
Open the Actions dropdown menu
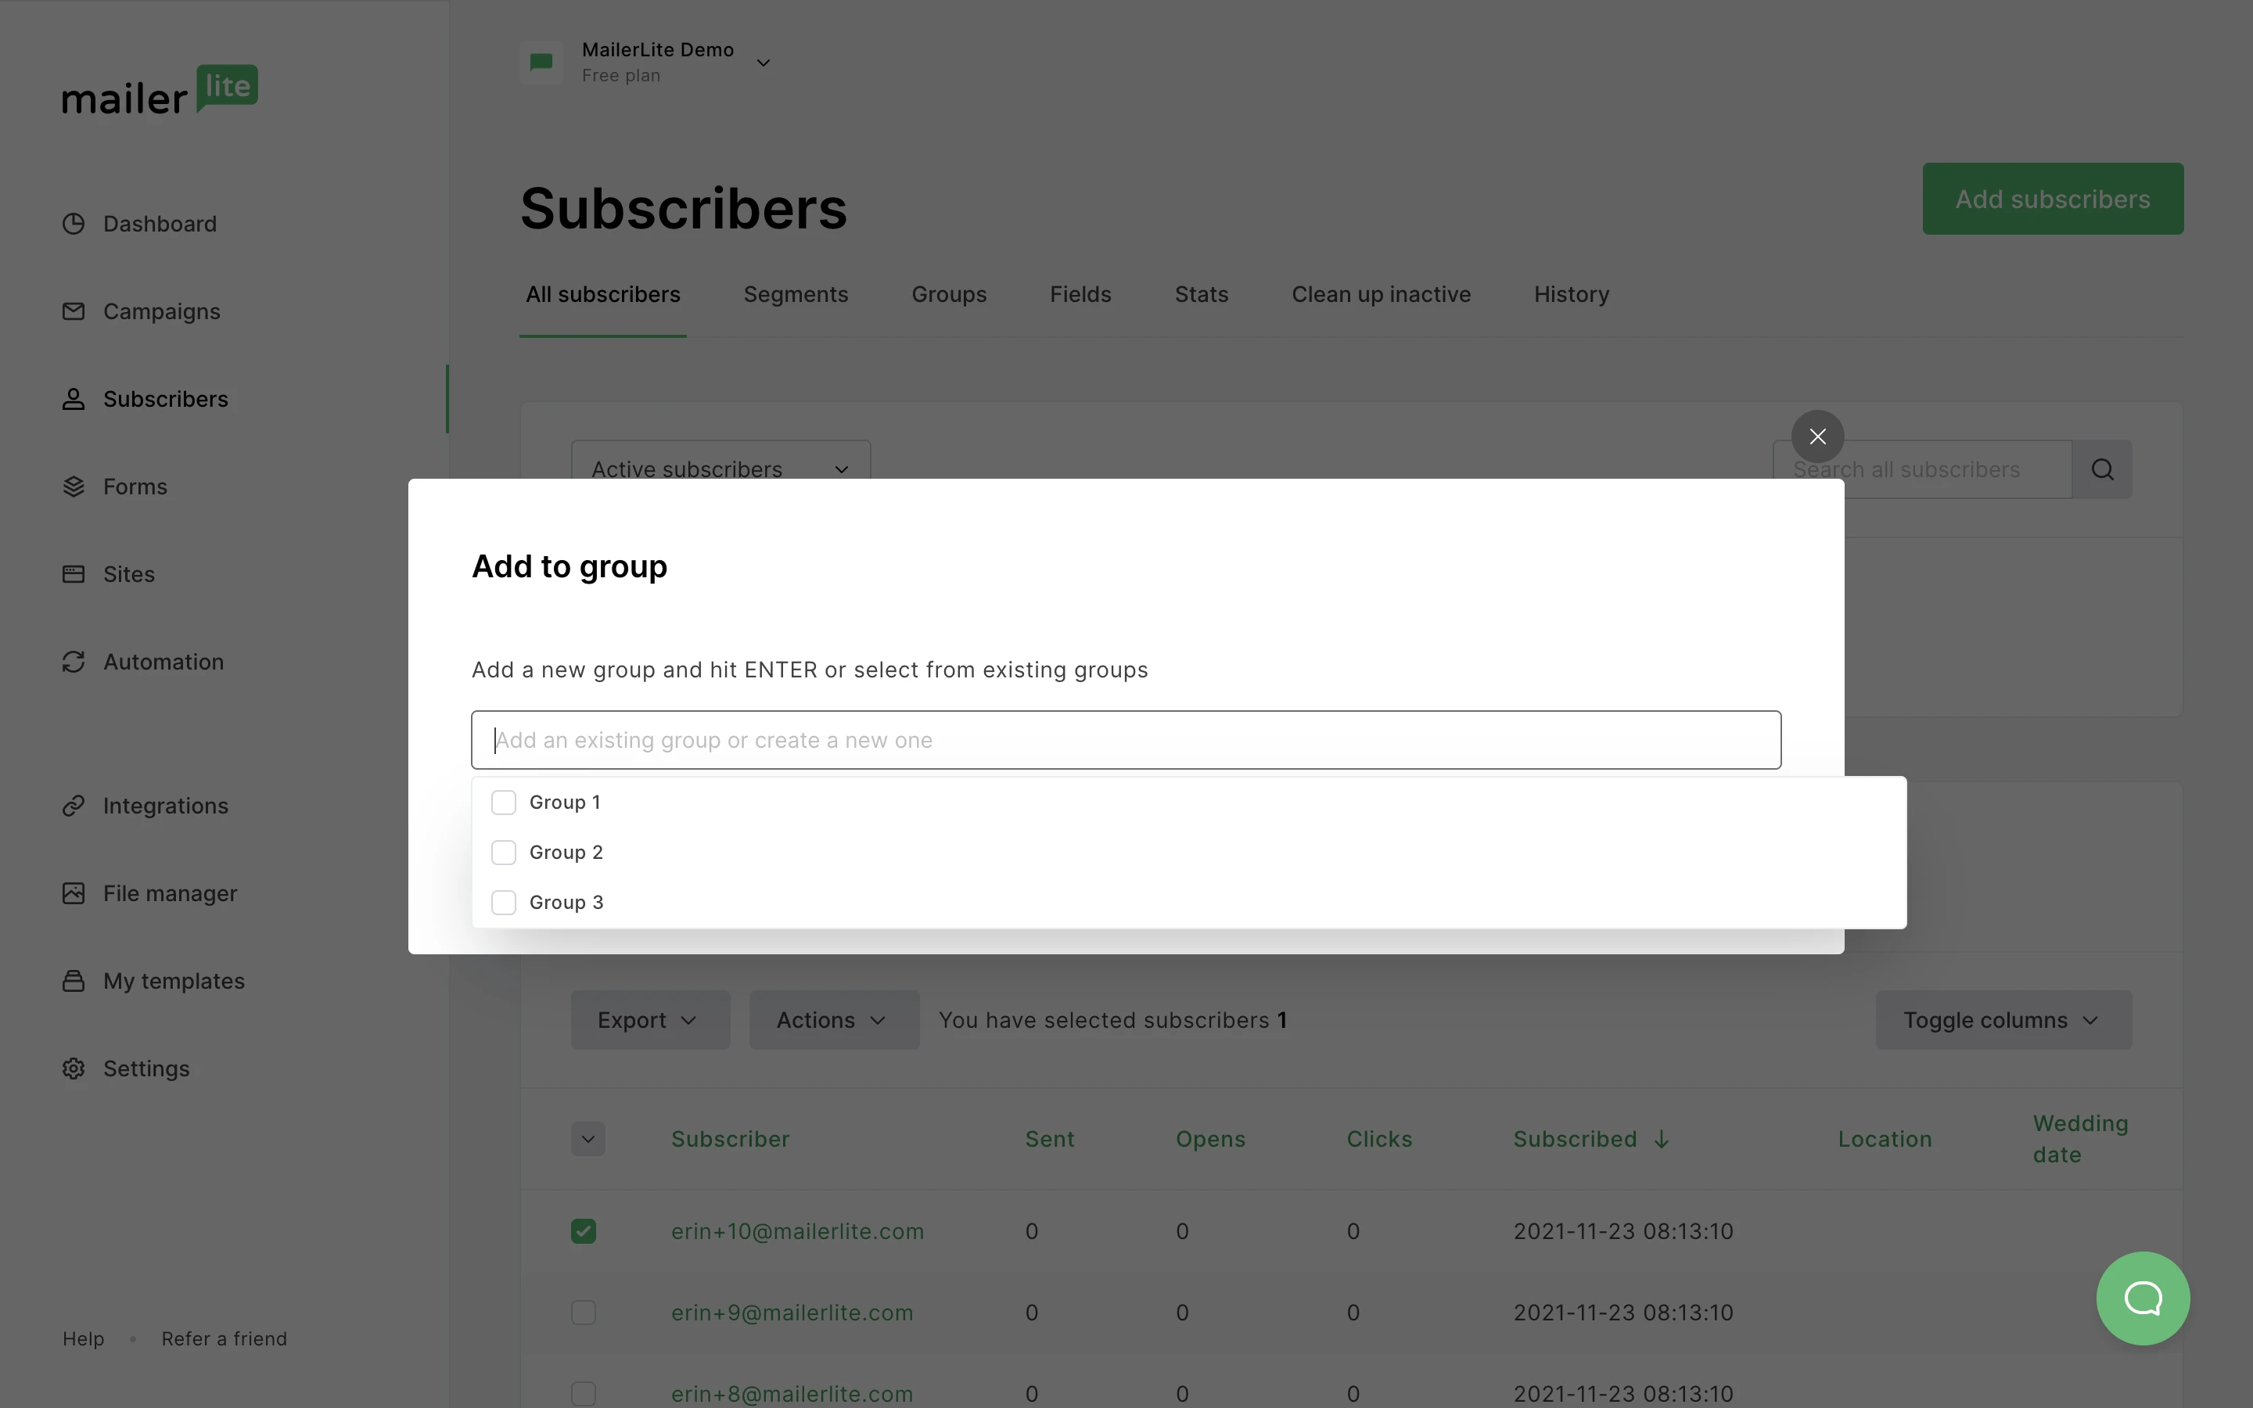833,1020
